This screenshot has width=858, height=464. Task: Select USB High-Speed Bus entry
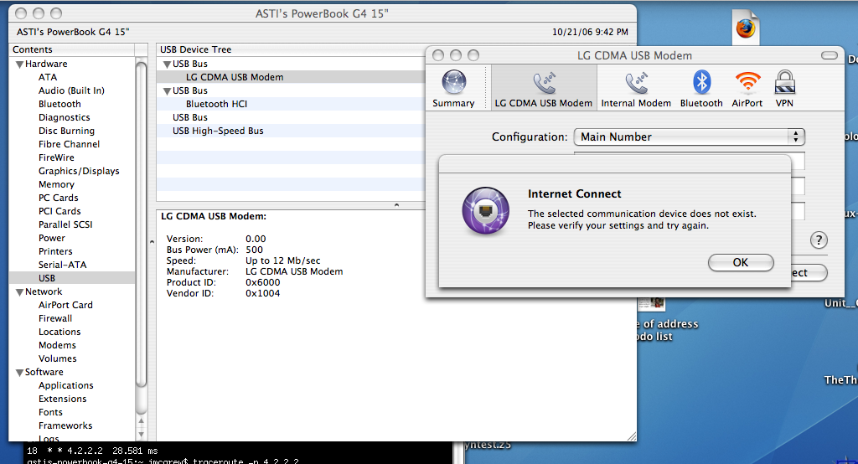(x=218, y=131)
